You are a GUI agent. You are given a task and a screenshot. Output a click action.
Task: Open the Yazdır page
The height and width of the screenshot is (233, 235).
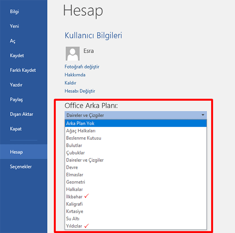[16, 85]
